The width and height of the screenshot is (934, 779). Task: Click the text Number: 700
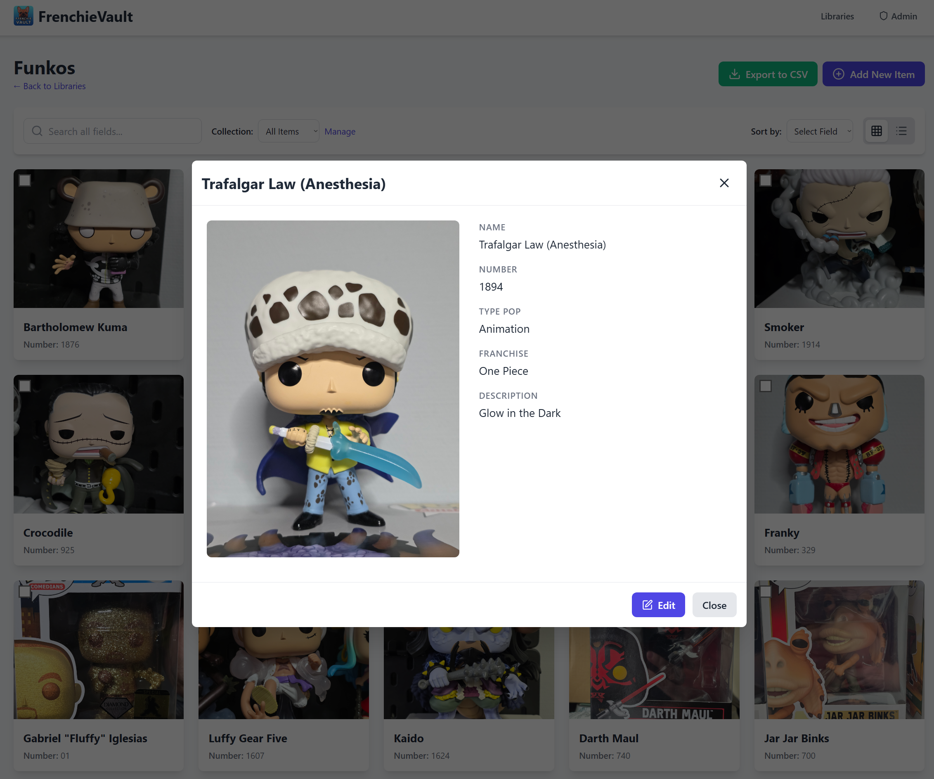tap(790, 756)
